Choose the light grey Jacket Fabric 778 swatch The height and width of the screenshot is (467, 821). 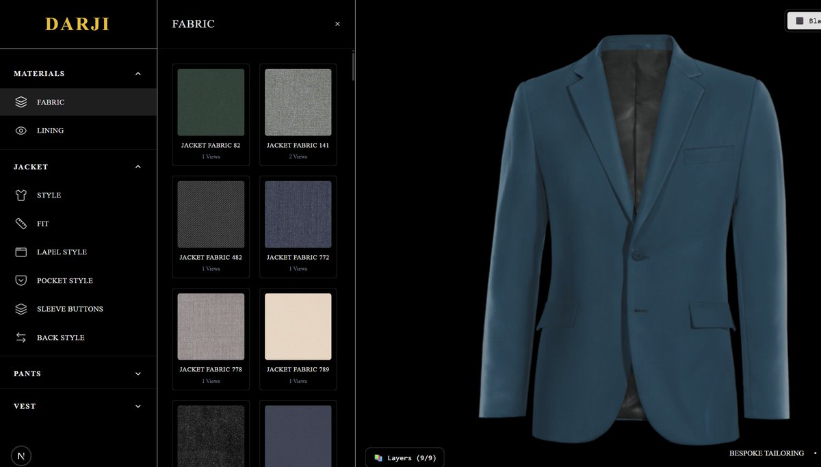[211, 326]
